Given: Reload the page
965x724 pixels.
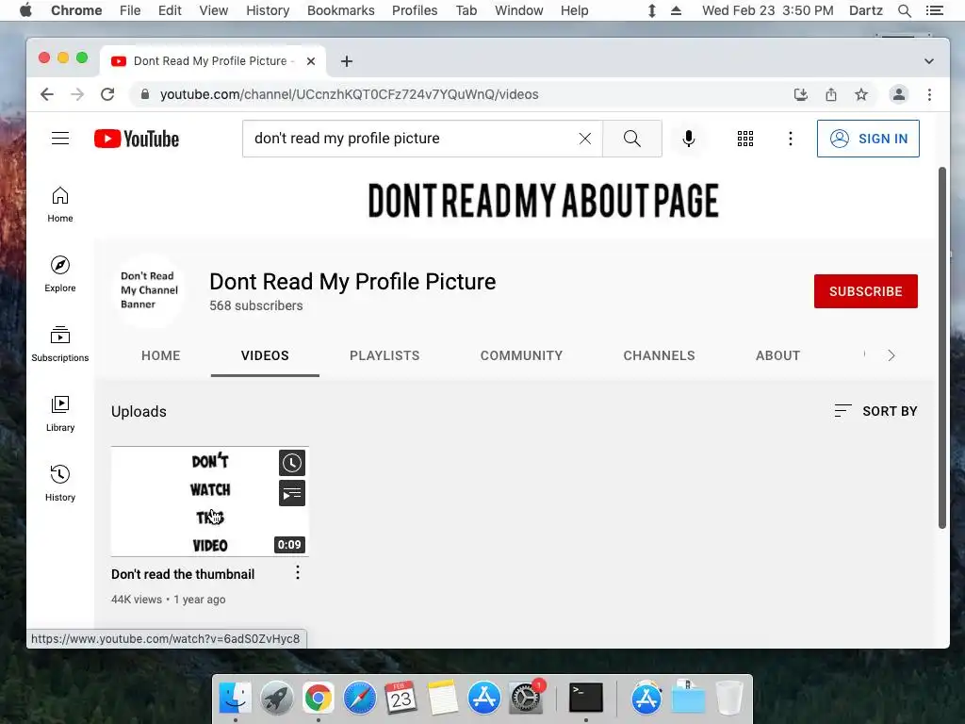Looking at the screenshot, I should pos(107,94).
